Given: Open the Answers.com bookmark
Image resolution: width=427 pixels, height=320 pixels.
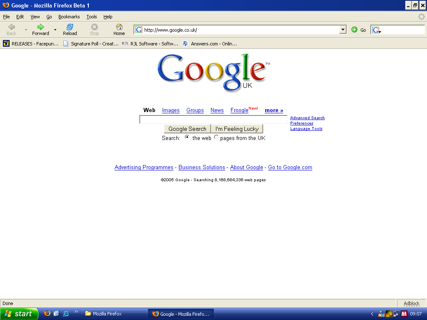Looking at the screenshot, I should coord(209,43).
